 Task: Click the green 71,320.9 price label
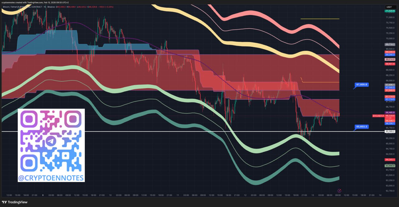pos(390,11)
